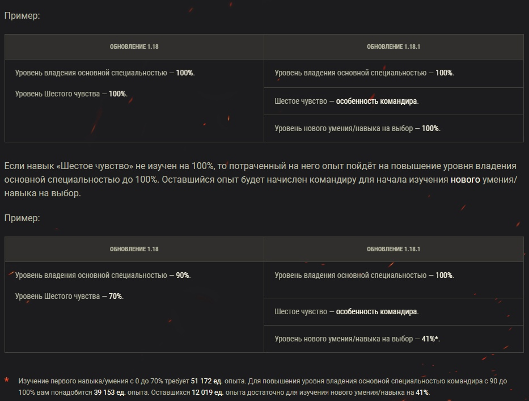
Task: Click bold '41%' at the footnote end
Action: pyautogui.click(x=422, y=392)
